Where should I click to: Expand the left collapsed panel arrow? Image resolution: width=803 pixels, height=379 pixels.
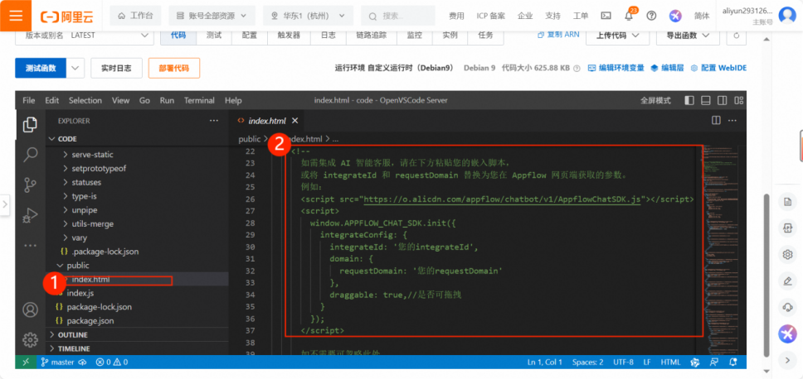tap(5, 204)
